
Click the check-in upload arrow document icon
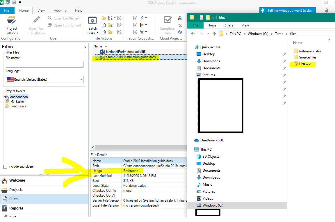tap(135, 18)
